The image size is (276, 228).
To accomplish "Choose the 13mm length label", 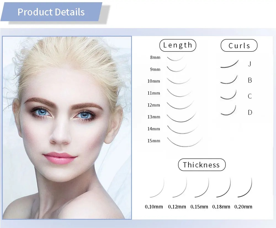I will (154, 117).
